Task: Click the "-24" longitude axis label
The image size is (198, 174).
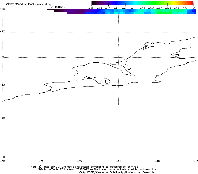Action: [x=80, y=161]
